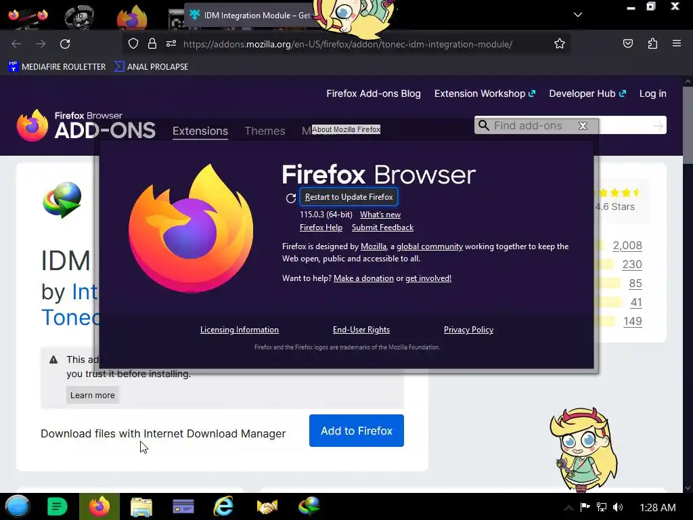This screenshot has height=520, width=693.
Task: Click Learn more in the warning box
Action: [x=92, y=395]
